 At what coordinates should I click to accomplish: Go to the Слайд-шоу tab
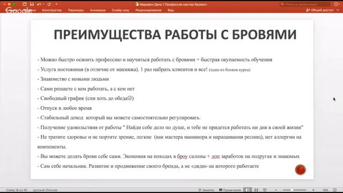120,10
